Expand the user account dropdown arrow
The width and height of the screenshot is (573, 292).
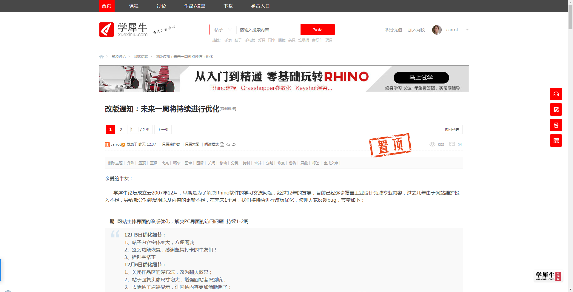click(x=467, y=30)
